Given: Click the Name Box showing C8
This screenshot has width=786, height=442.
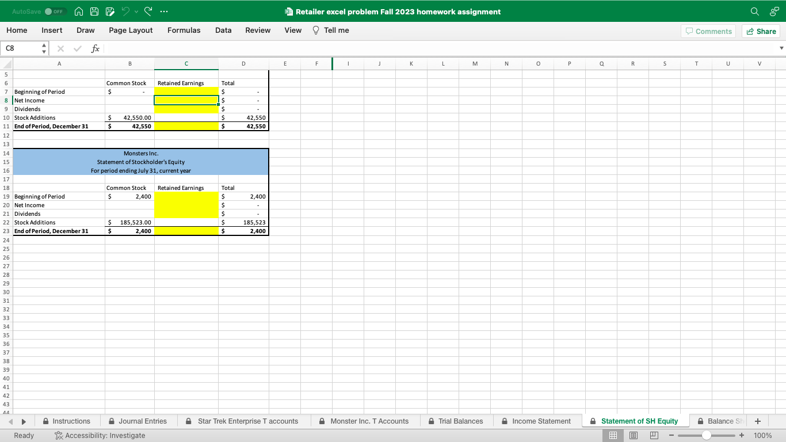Looking at the screenshot, I should (21, 48).
